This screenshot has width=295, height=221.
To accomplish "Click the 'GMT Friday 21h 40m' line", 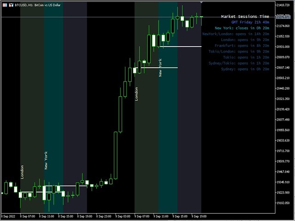I will pos(250,22).
